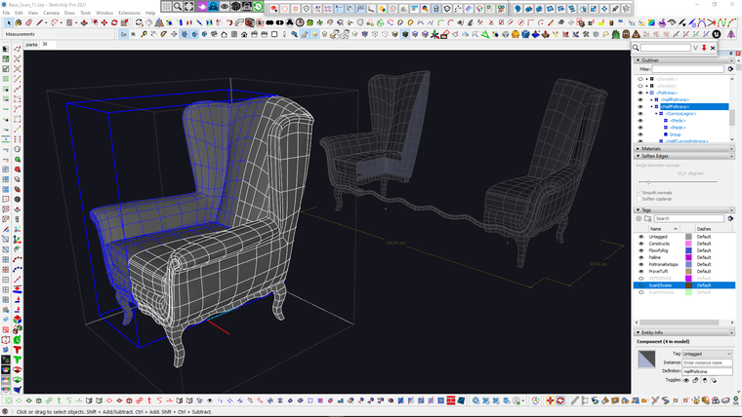Click the Add Tag plus icon
742x417 pixels.
click(639, 218)
